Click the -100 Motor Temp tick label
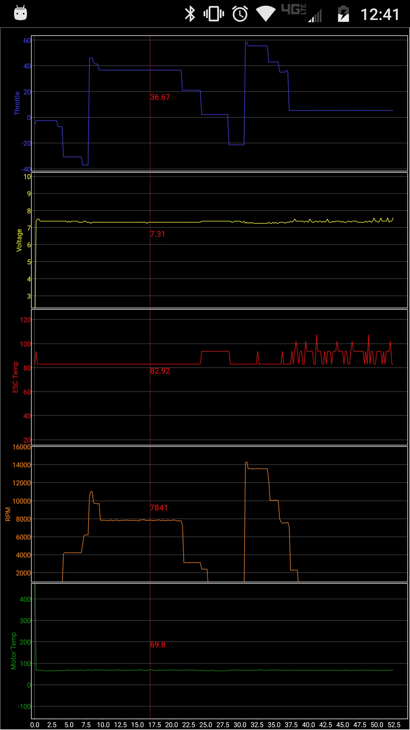The height and width of the screenshot is (730, 410). point(24,707)
